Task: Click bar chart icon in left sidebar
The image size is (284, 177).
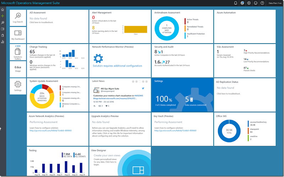Action: (x=2, y=42)
